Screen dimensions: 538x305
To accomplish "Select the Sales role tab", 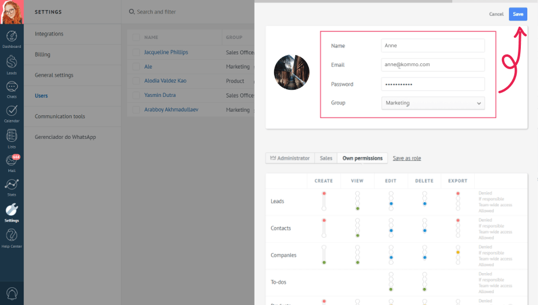I will (326, 158).
